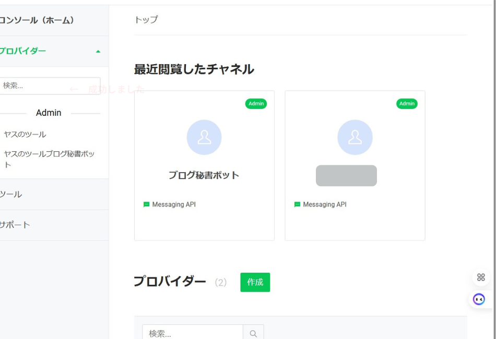Screen dimensions: 496x339
Task: Click the 作成 button to create a provider
Action: pyautogui.click(x=255, y=282)
